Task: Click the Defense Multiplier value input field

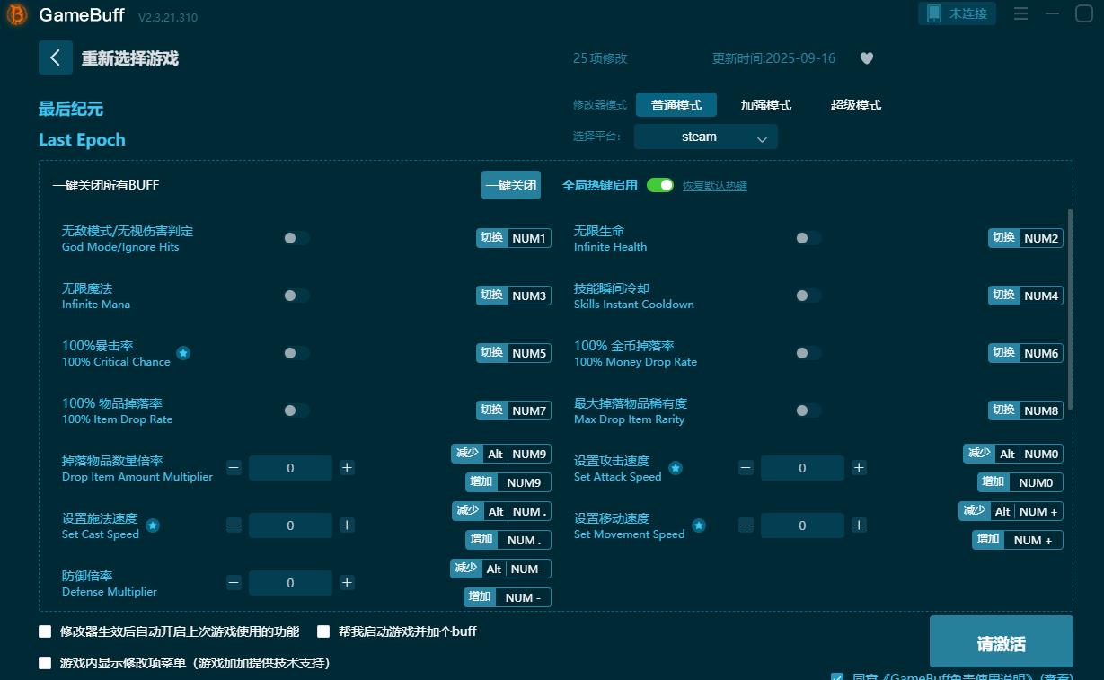Action: coord(290,582)
